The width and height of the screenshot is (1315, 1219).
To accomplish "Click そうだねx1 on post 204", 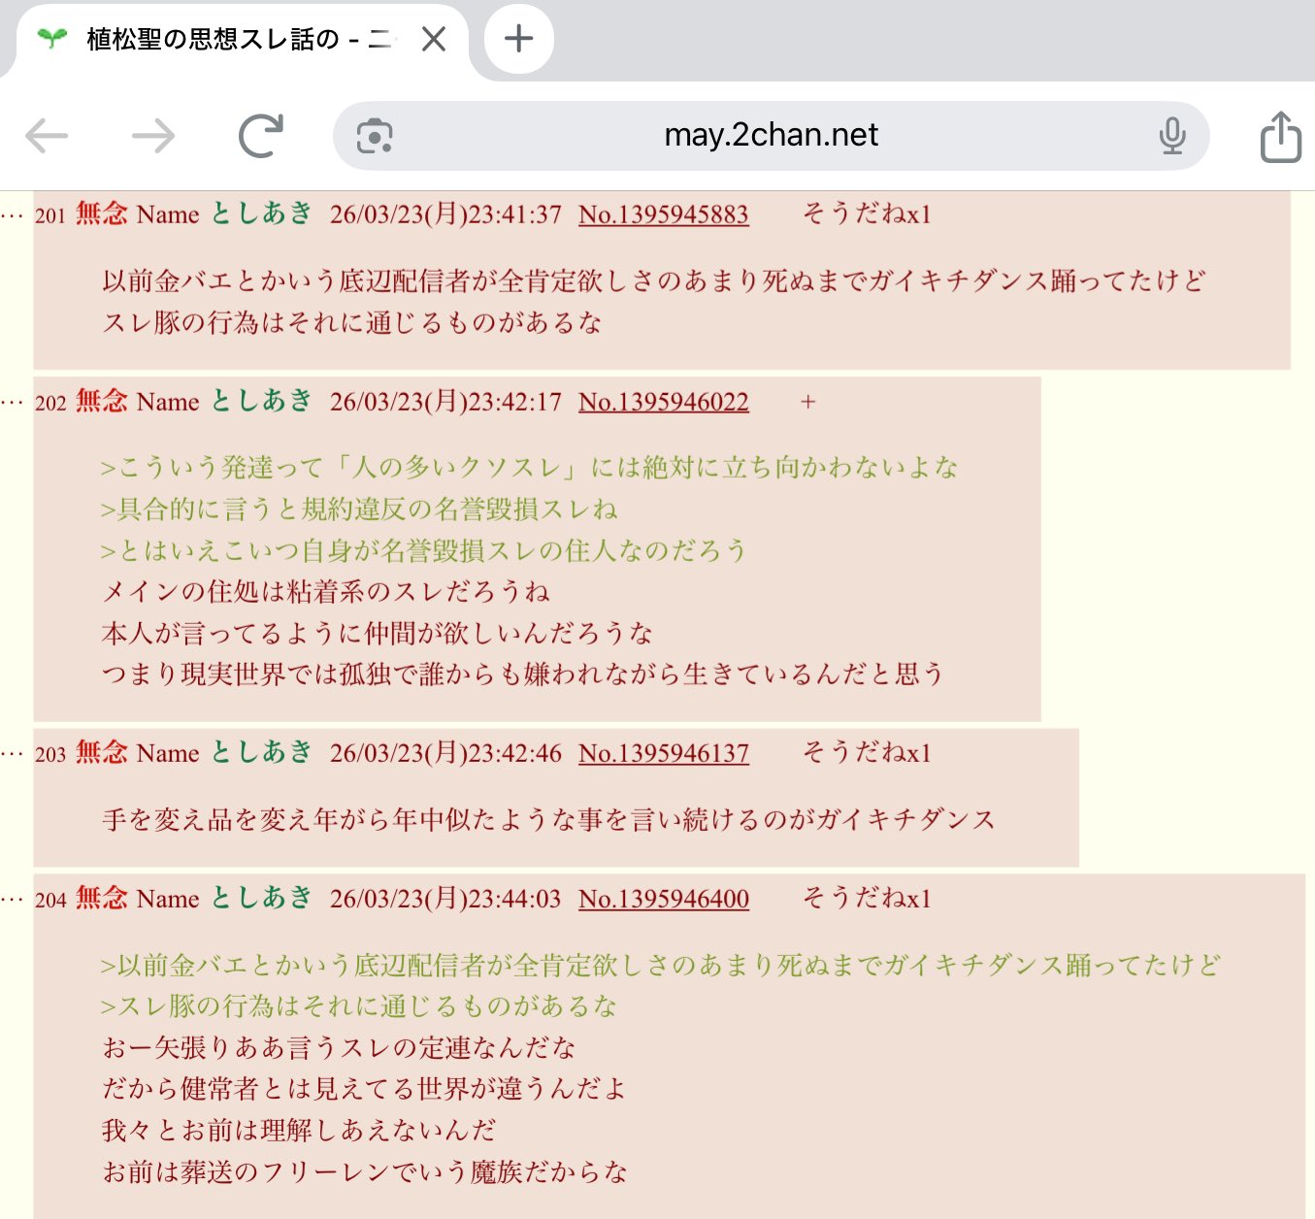I will click(867, 899).
